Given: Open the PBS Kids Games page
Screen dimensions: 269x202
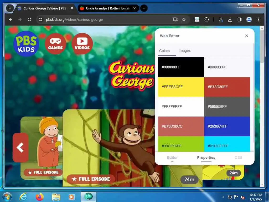Looking at the screenshot, I should point(55,44).
